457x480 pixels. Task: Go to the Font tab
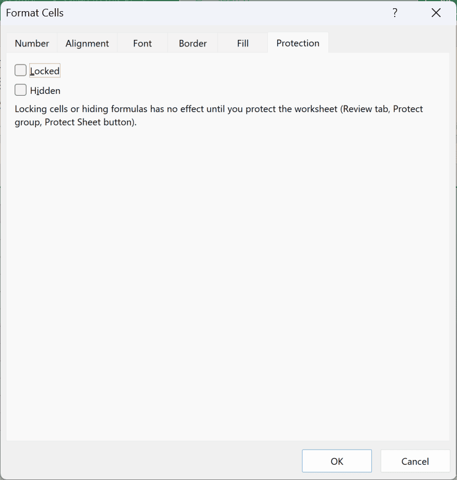pos(142,43)
